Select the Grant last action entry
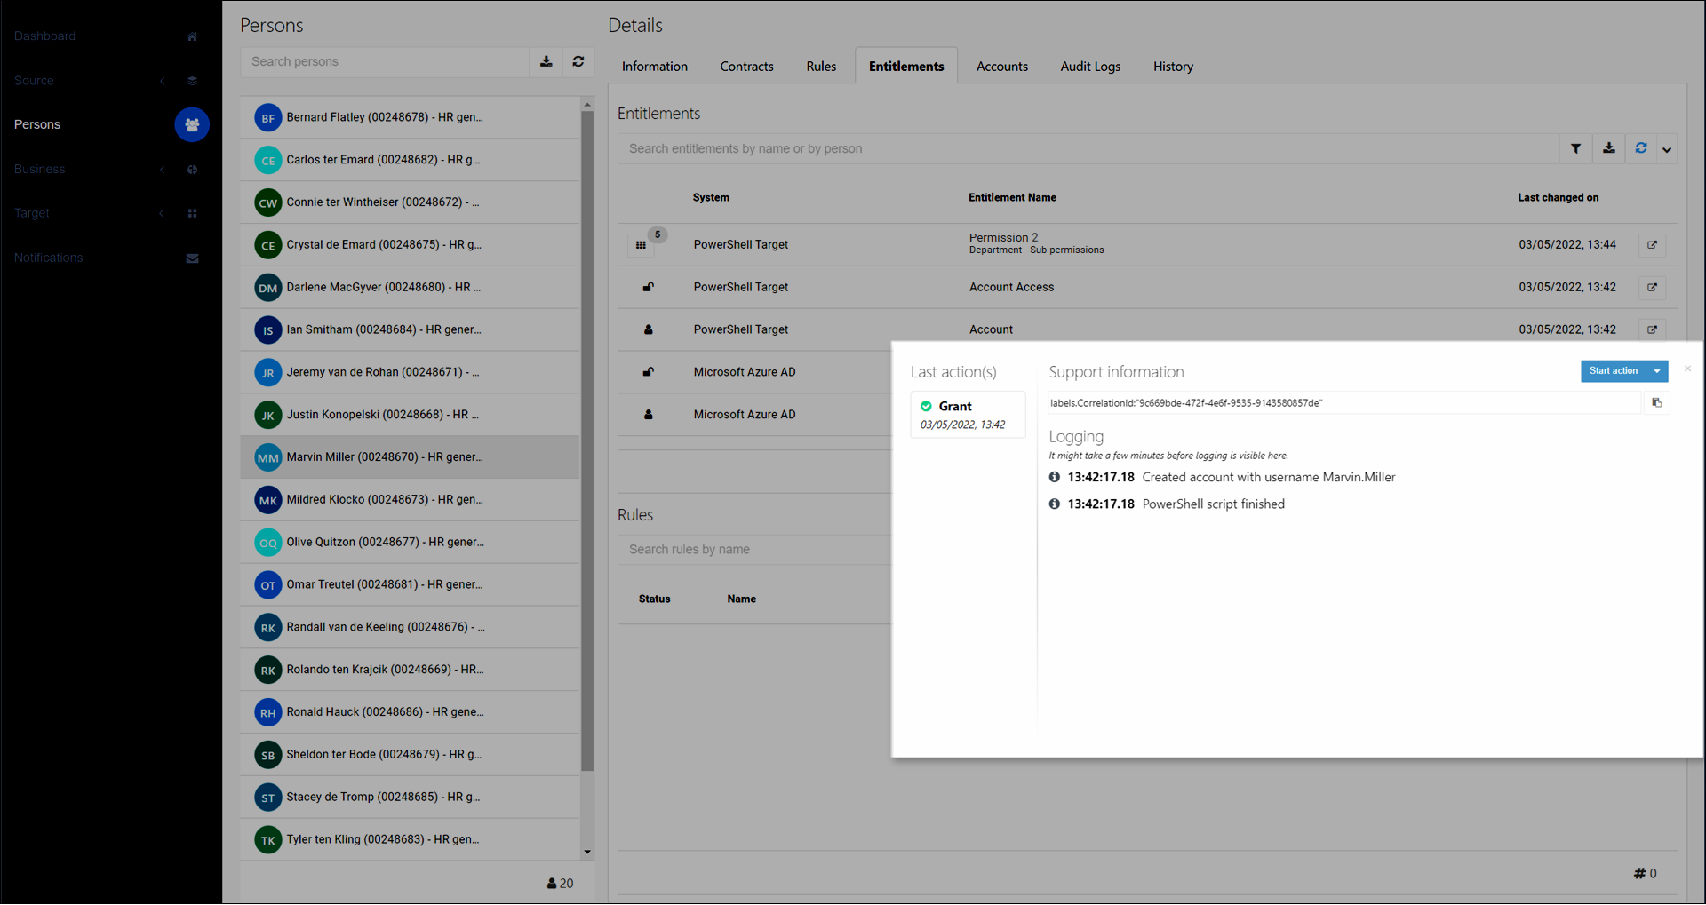The image size is (1706, 905). pyautogui.click(x=967, y=415)
